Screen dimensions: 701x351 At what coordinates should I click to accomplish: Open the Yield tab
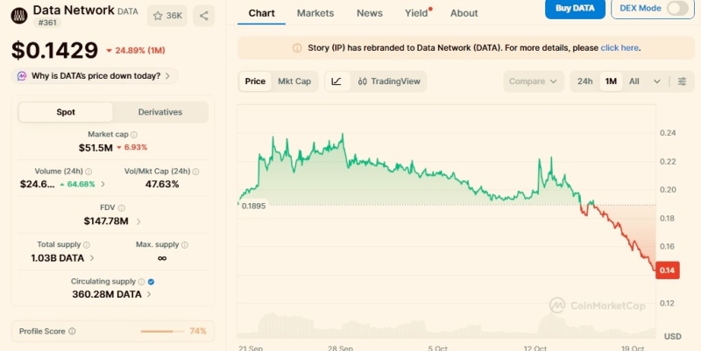point(417,13)
